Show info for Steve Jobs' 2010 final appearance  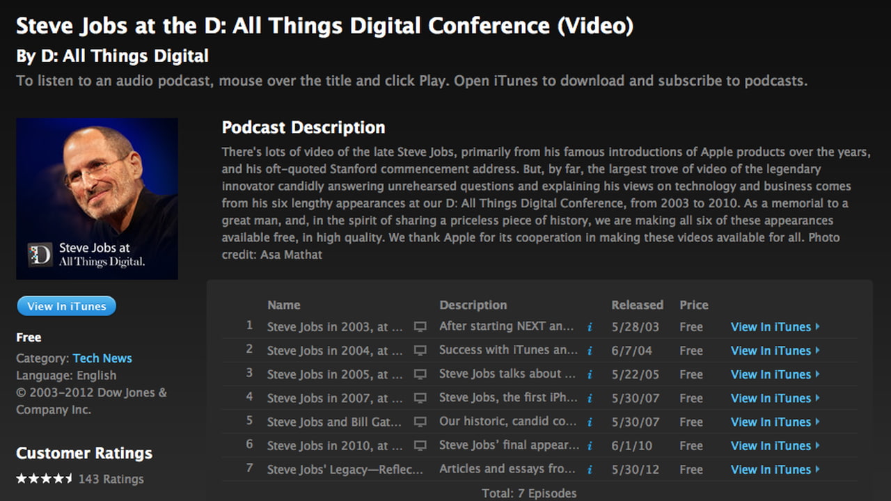coord(590,445)
